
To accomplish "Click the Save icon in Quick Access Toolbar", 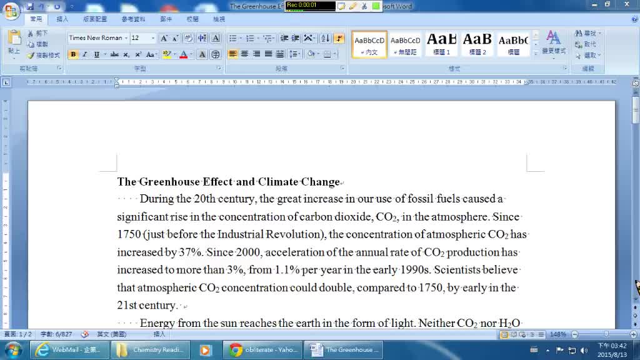I will [x=30, y=6].
